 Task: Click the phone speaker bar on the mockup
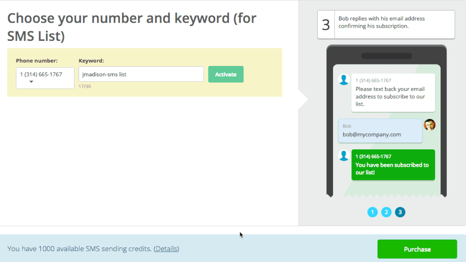tap(386, 56)
